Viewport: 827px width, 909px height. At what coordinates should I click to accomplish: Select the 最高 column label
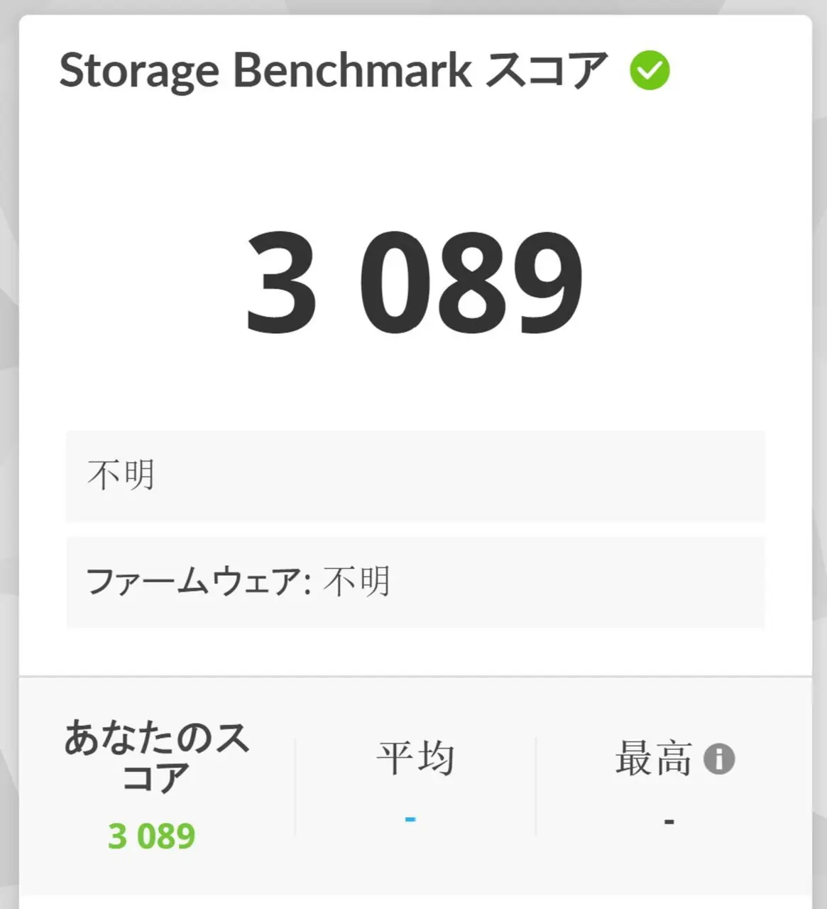coord(653,758)
